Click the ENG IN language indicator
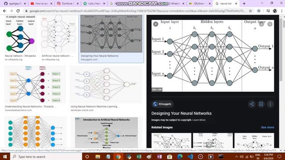This screenshot has height=160, width=285. (x=258, y=156)
